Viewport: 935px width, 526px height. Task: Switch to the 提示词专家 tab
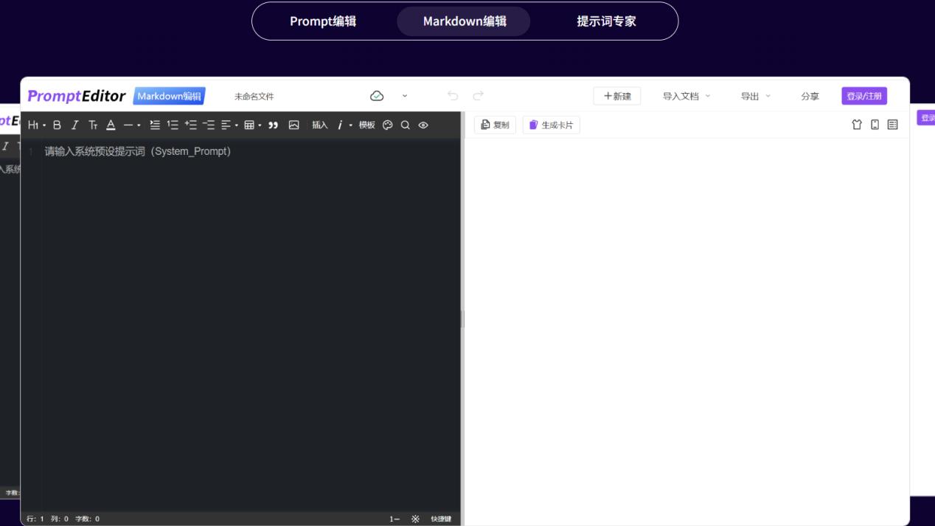click(x=605, y=21)
